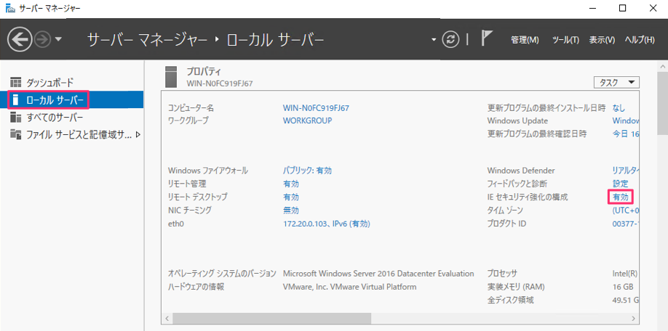668x331 pixels.
Task: Click the タイム ゾーン (UTC+ link
Action: click(x=626, y=211)
